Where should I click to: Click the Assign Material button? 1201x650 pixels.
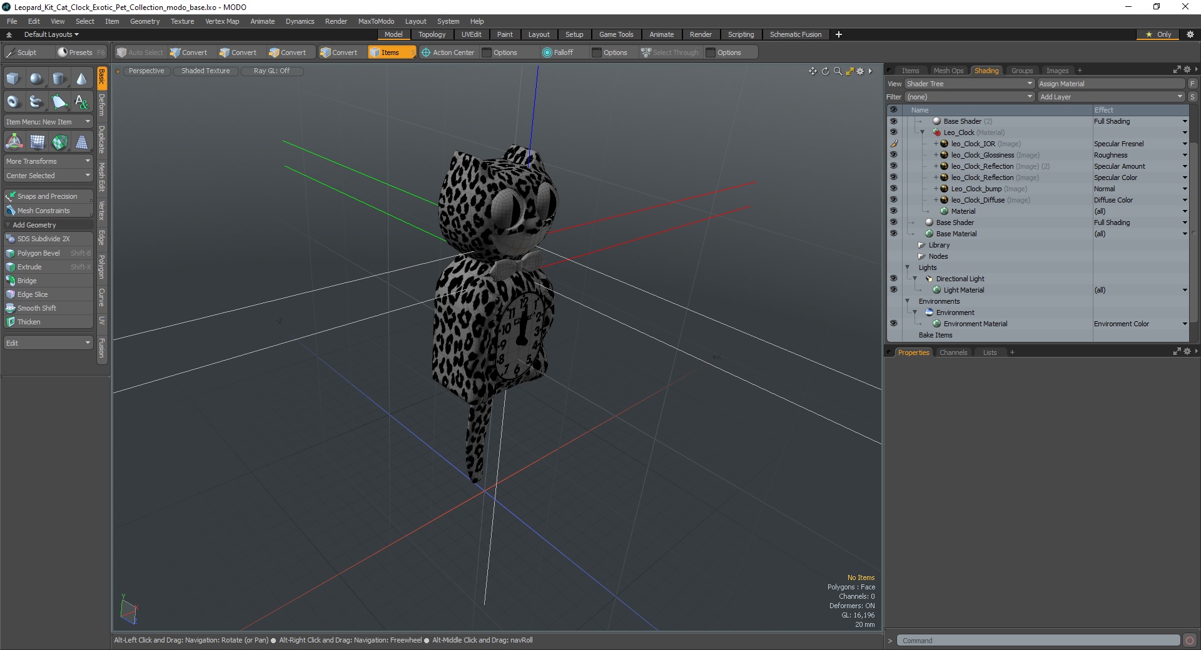pos(1111,84)
